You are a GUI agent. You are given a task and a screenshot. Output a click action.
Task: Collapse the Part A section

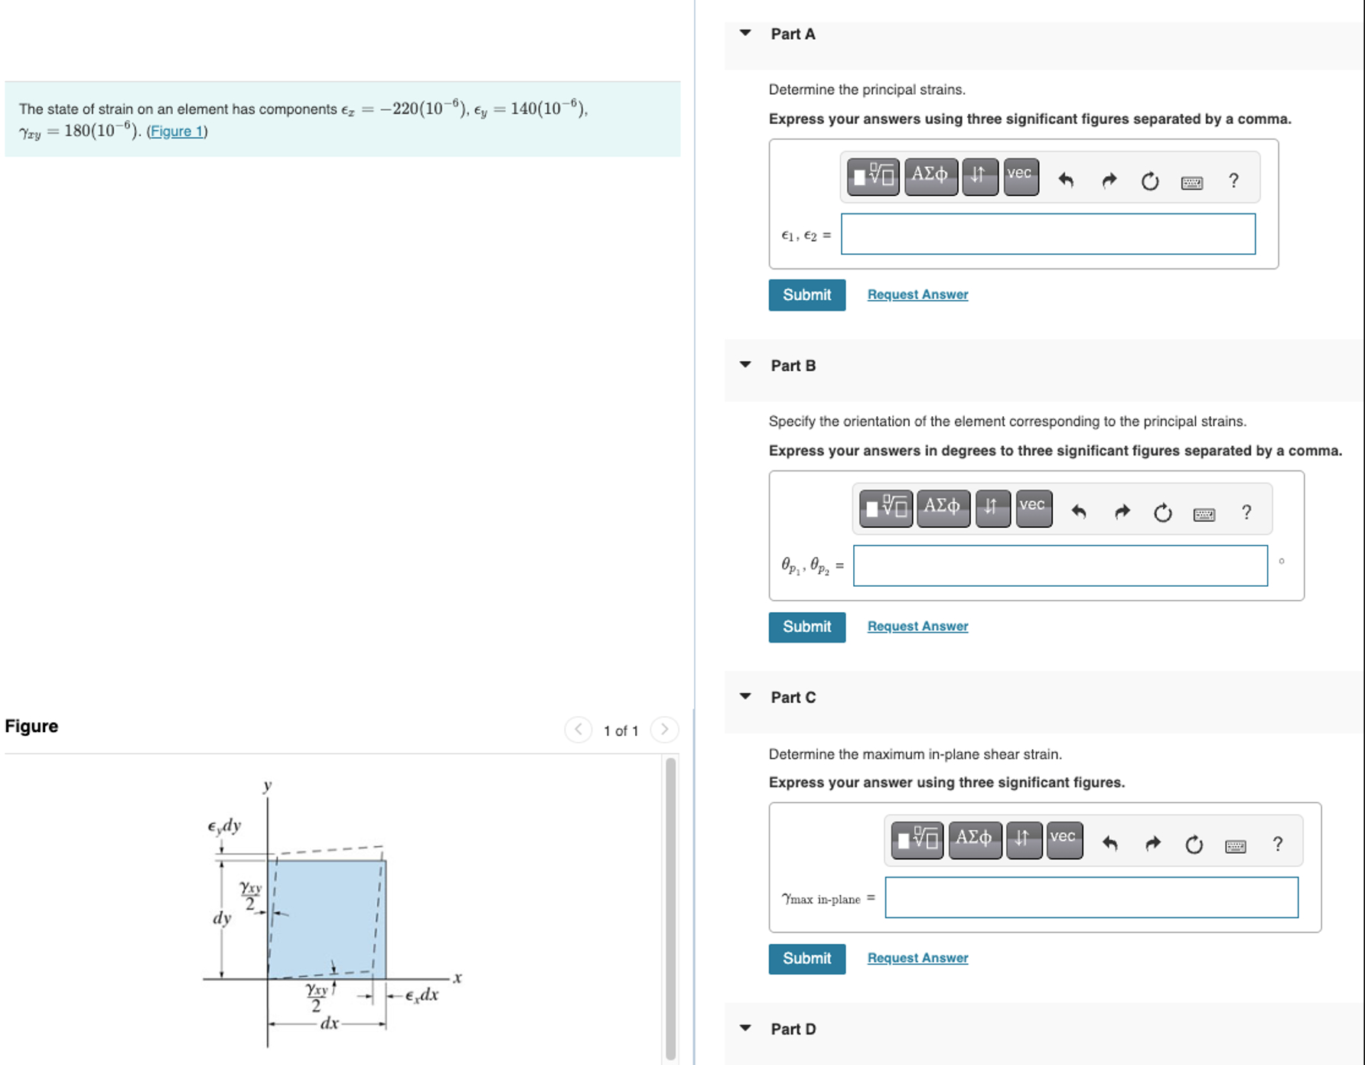pyautogui.click(x=744, y=34)
